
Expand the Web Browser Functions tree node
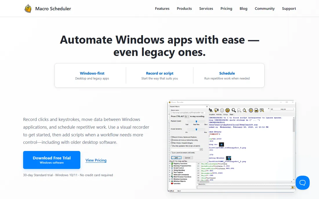coord(169,177)
